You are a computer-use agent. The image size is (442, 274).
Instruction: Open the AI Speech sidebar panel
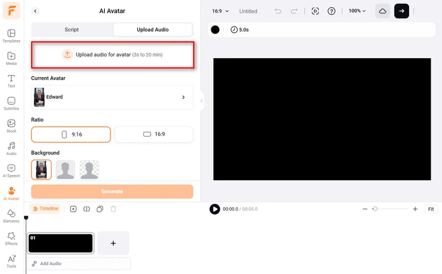coord(11,171)
